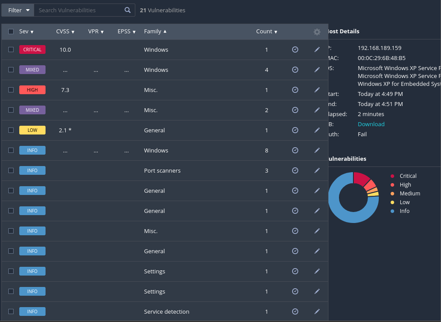Click the circle-check icon in Service detection row

(x=295, y=311)
